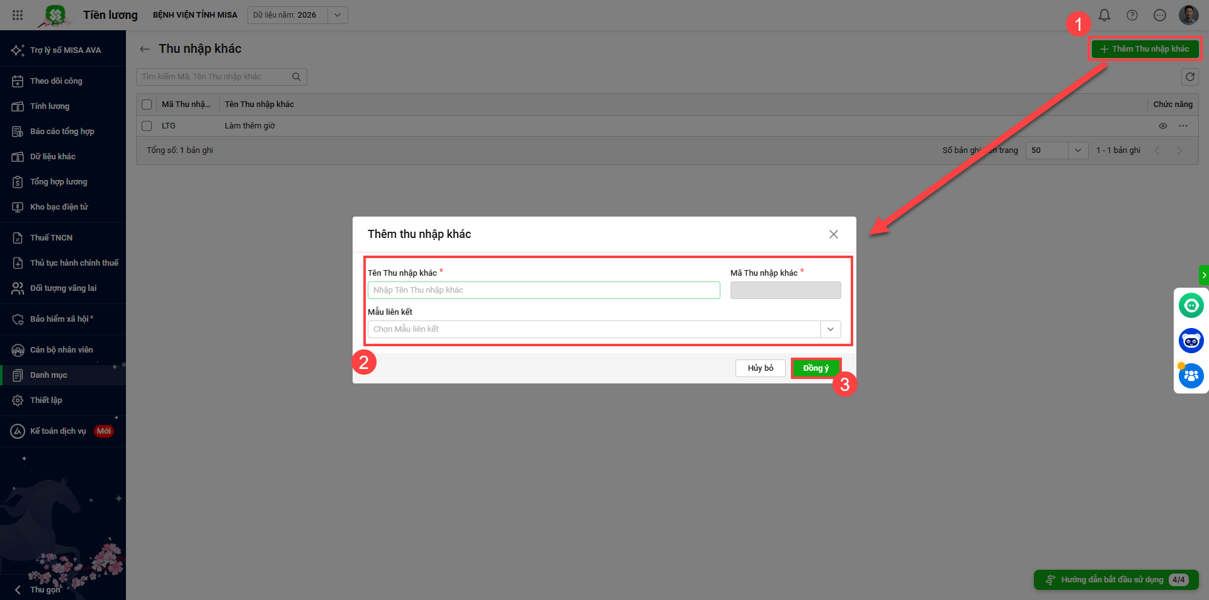Open Tính lương in the sidebar
This screenshot has width=1209, height=600.
point(50,106)
